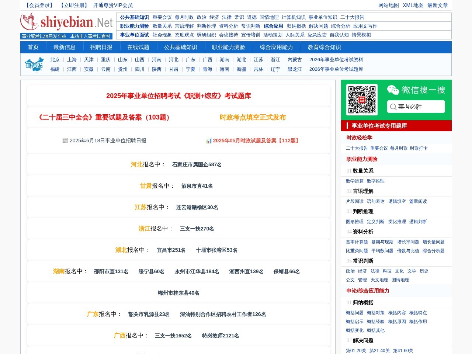Click 应用公文写作 link
Image resolution: width=472 pixels, height=354 pixels.
[x=365, y=26]
